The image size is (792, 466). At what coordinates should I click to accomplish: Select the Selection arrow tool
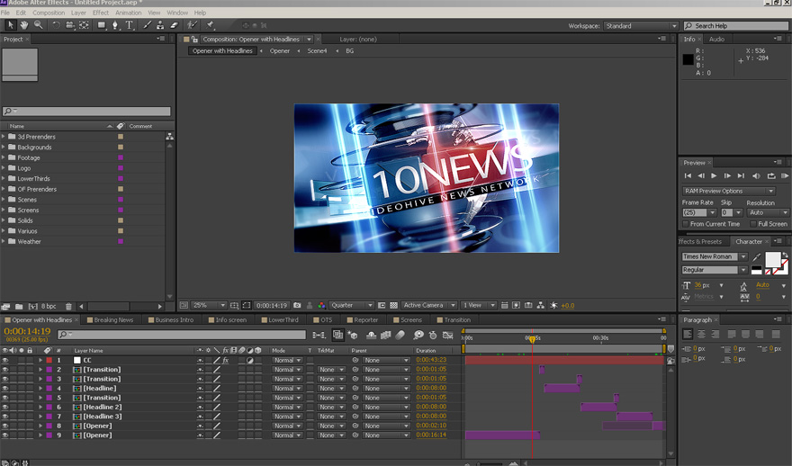coord(11,24)
